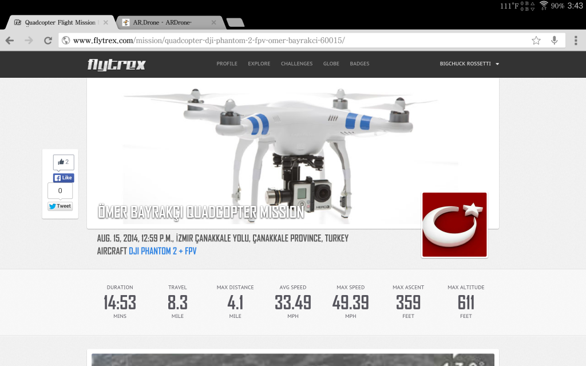Click the Max Altitude 611 stat
Screen dimensions: 586x366
click(x=466, y=302)
